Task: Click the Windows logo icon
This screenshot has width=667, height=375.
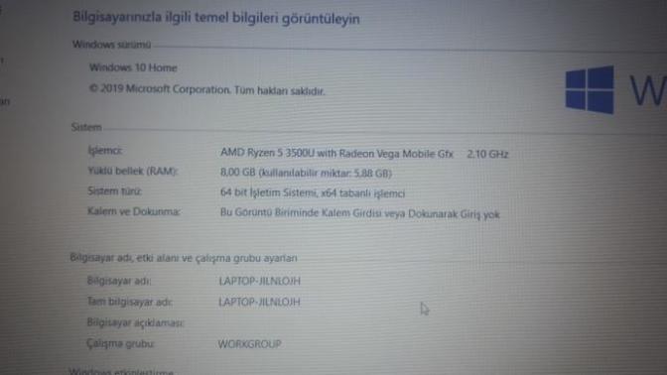Action: 590,89
